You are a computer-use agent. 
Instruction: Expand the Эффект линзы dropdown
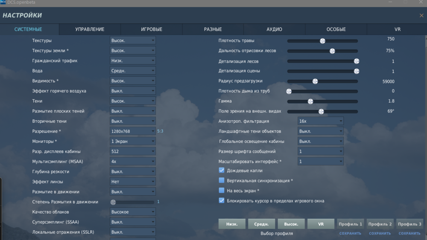(133, 182)
